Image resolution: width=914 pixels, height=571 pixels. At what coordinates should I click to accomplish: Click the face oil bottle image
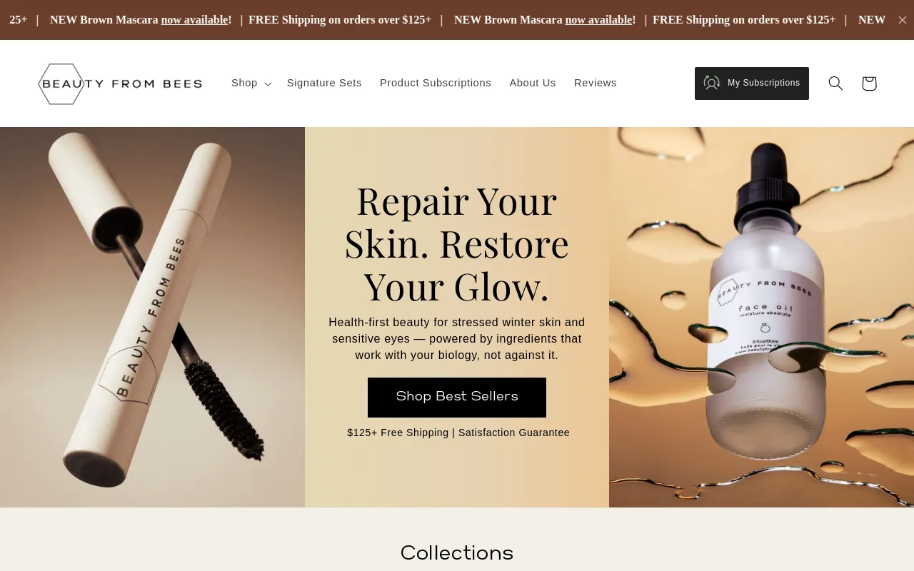(761, 317)
